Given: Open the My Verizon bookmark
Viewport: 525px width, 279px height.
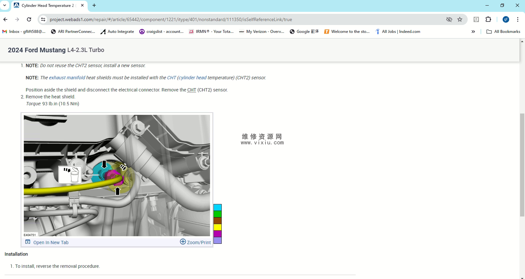Looking at the screenshot, I should 262,32.
